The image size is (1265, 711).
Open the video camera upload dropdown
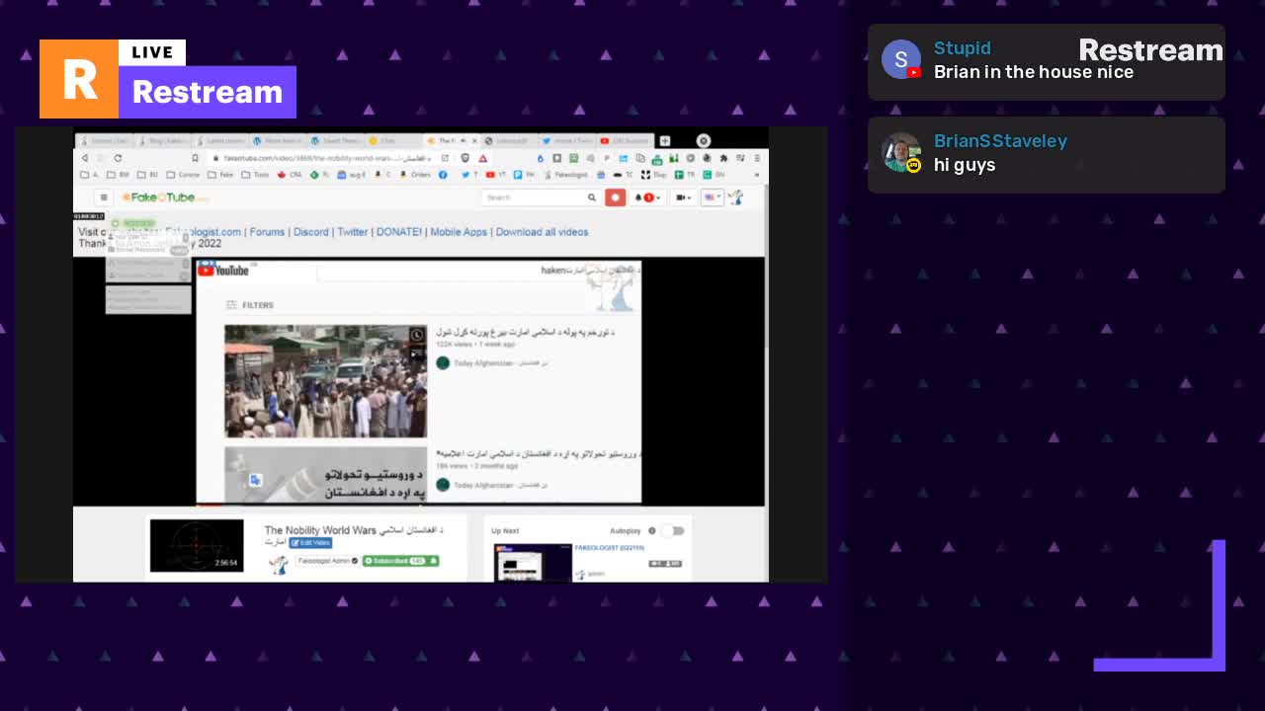coord(683,197)
